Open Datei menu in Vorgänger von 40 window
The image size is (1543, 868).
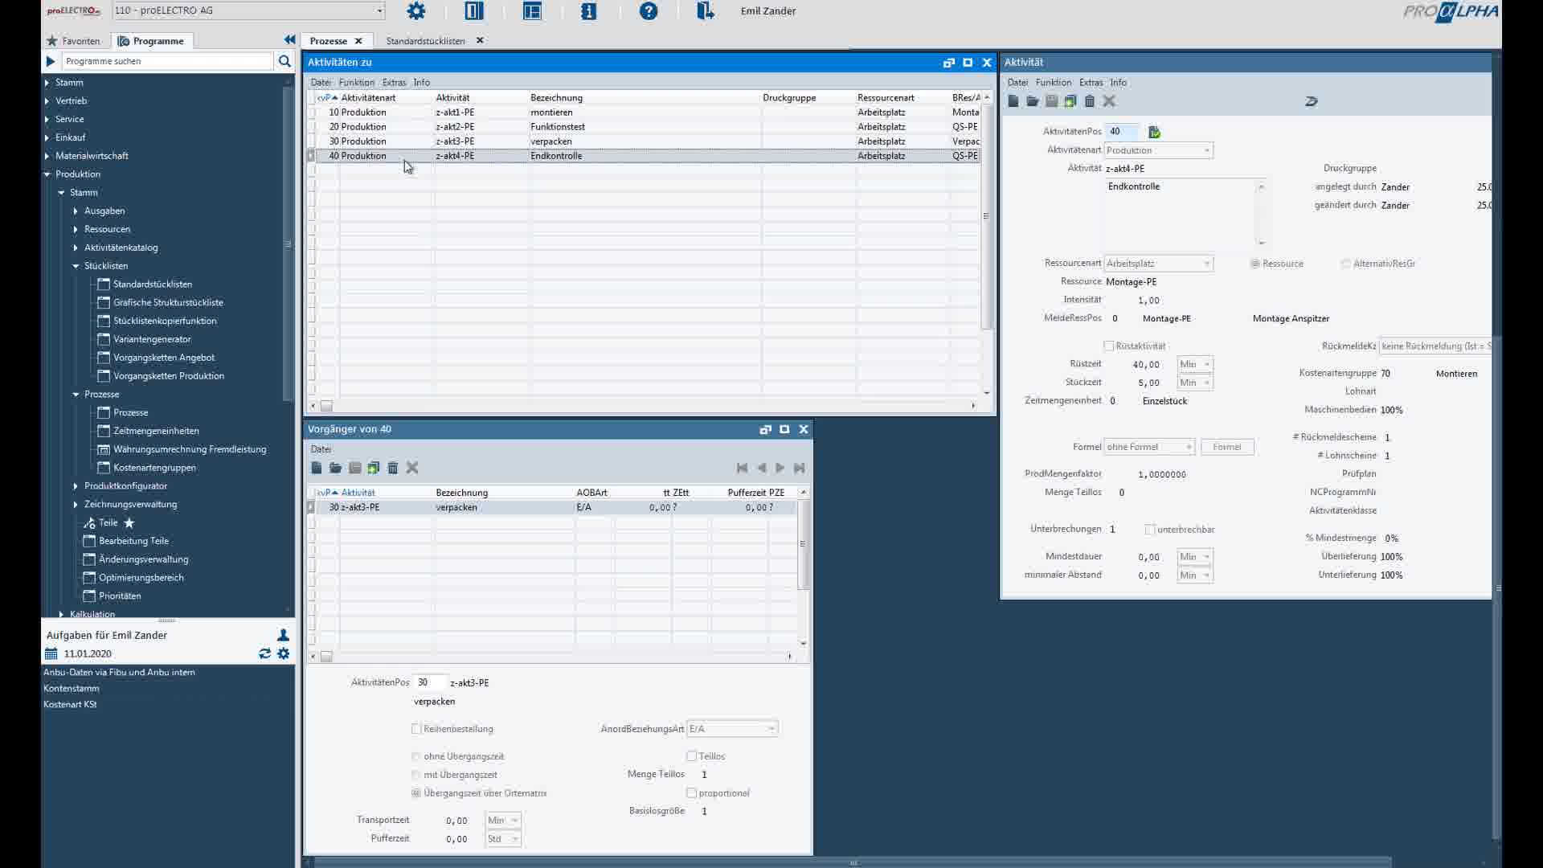pos(321,449)
